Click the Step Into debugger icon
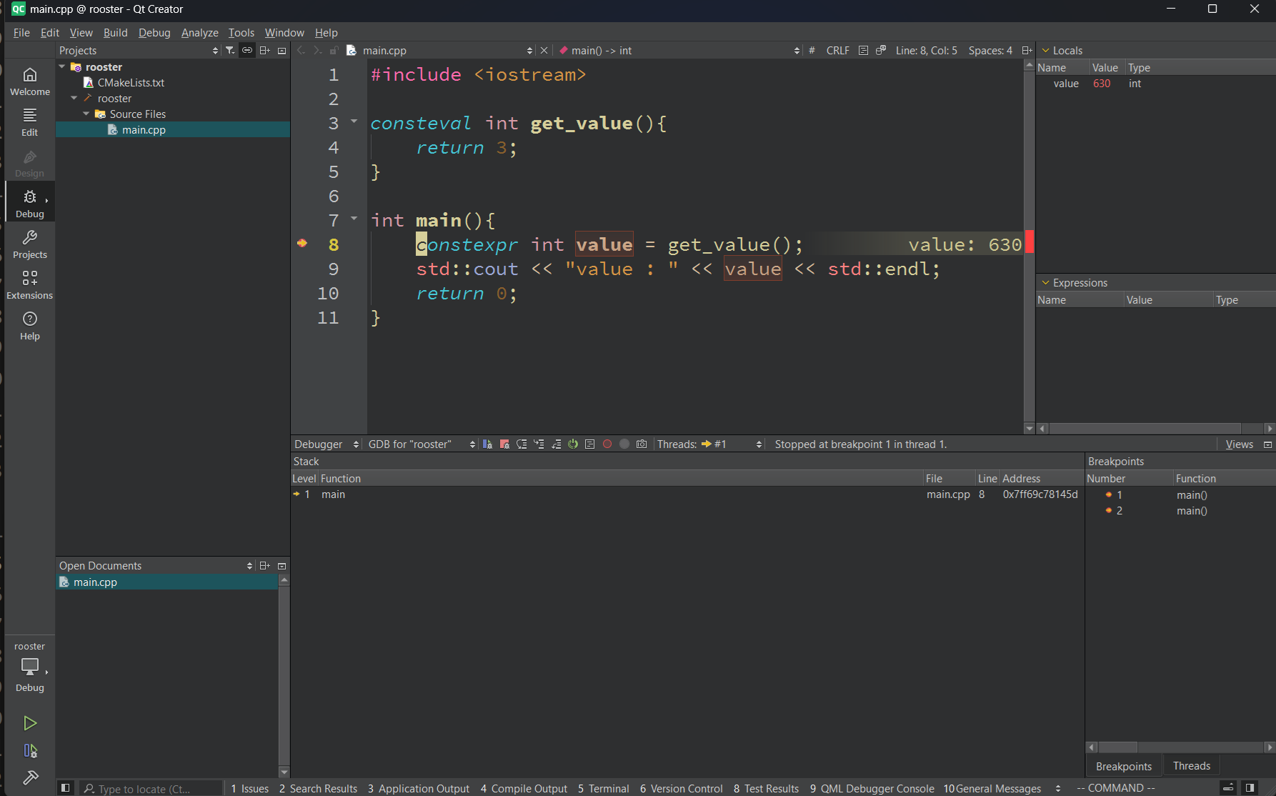The width and height of the screenshot is (1276, 796). click(x=539, y=444)
